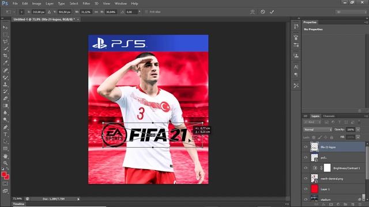The width and height of the screenshot is (369, 207).
Task: Open the File menu
Action: [15, 3]
